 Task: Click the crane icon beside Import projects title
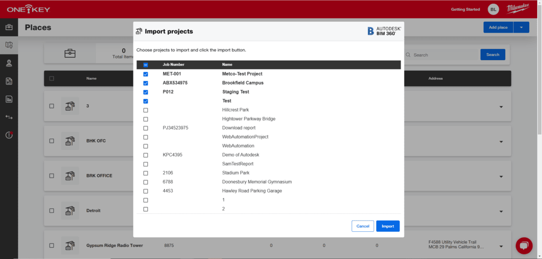tap(139, 31)
